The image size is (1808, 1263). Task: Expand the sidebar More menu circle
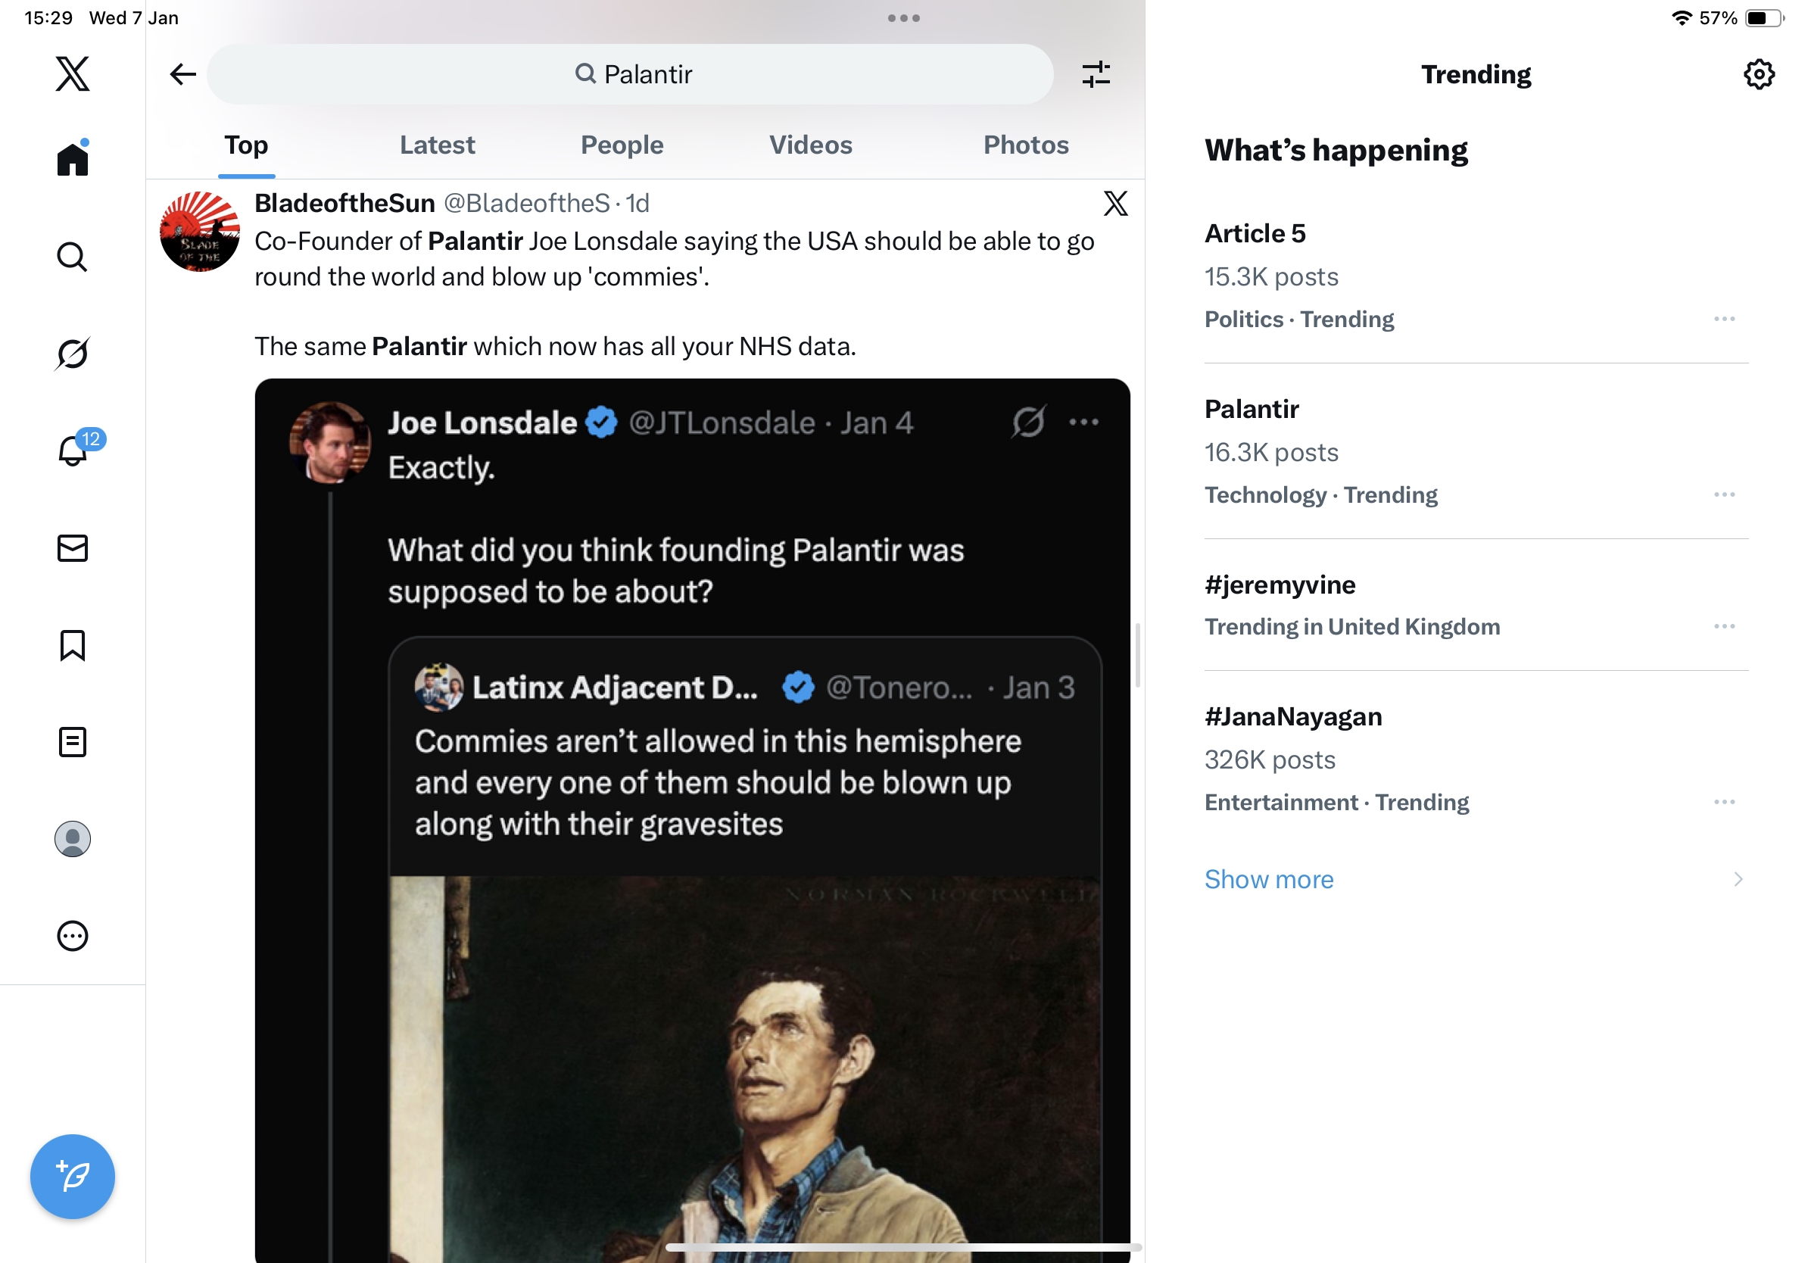point(73,936)
